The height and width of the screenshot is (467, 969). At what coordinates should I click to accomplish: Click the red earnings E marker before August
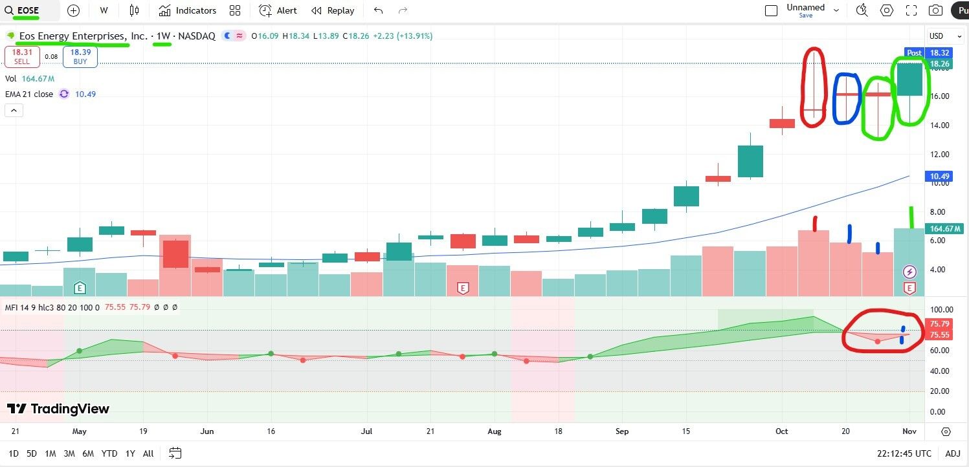(x=463, y=288)
